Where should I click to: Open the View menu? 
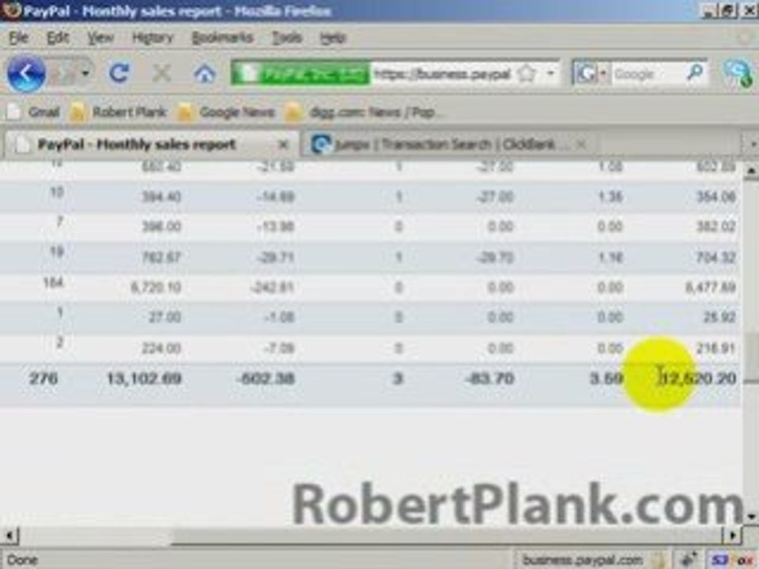tap(100, 38)
